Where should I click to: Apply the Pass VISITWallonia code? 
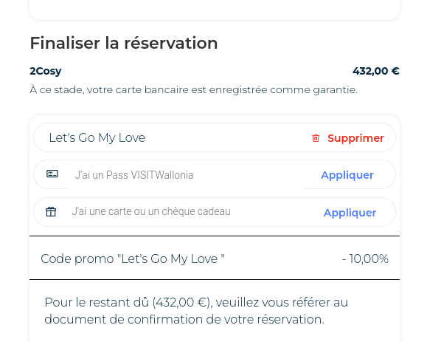pyautogui.click(x=347, y=175)
